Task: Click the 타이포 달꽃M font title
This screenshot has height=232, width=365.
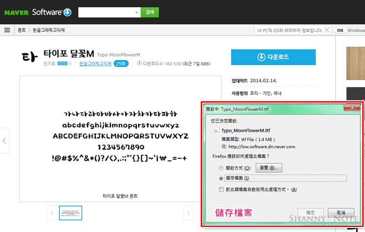Action: pyautogui.click(x=69, y=54)
